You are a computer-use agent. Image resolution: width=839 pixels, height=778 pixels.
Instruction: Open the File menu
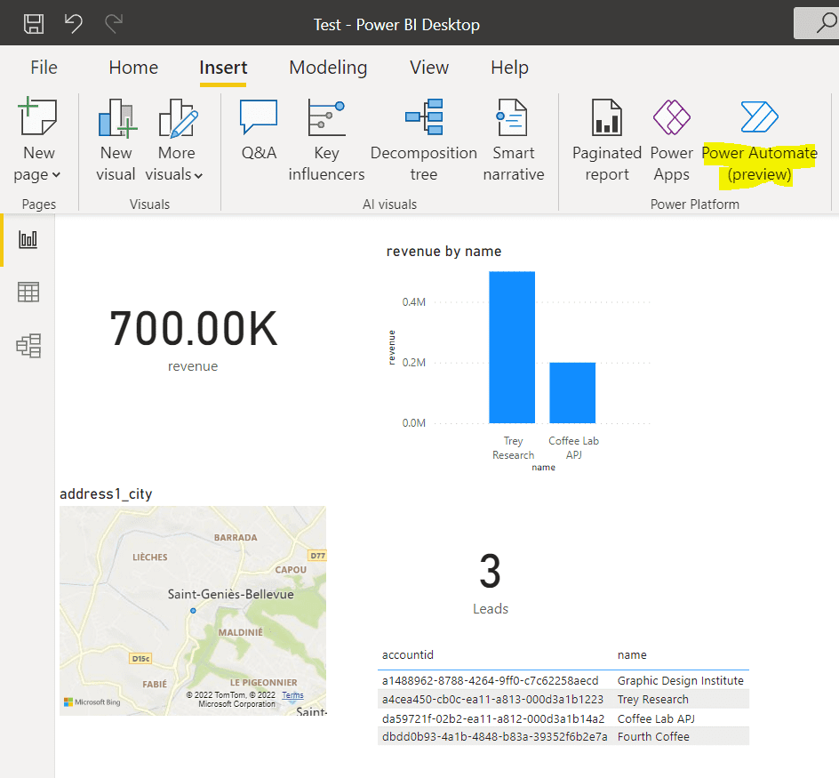(44, 68)
